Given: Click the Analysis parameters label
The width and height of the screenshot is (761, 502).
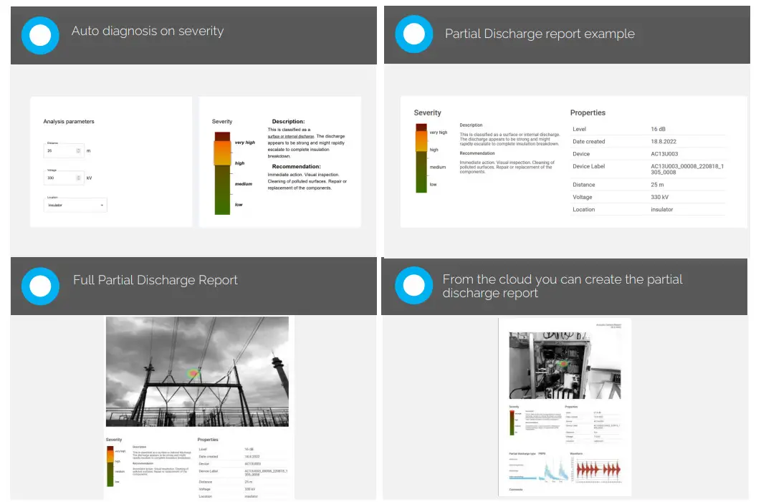Looking at the screenshot, I should [69, 122].
